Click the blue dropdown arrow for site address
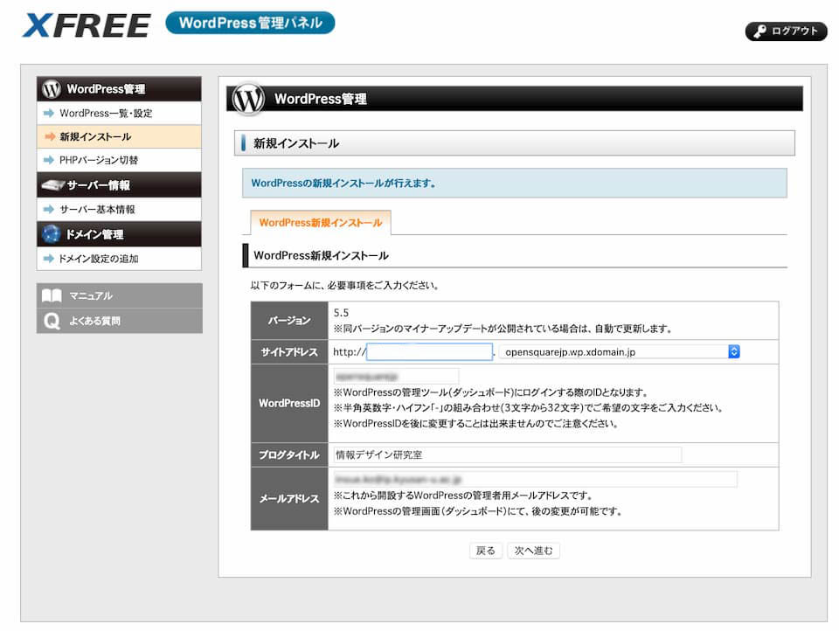Screen dimensions: 839x631 (733, 351)
